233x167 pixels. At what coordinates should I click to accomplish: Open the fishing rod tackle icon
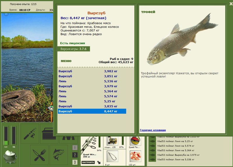click(x=30, y=133)
